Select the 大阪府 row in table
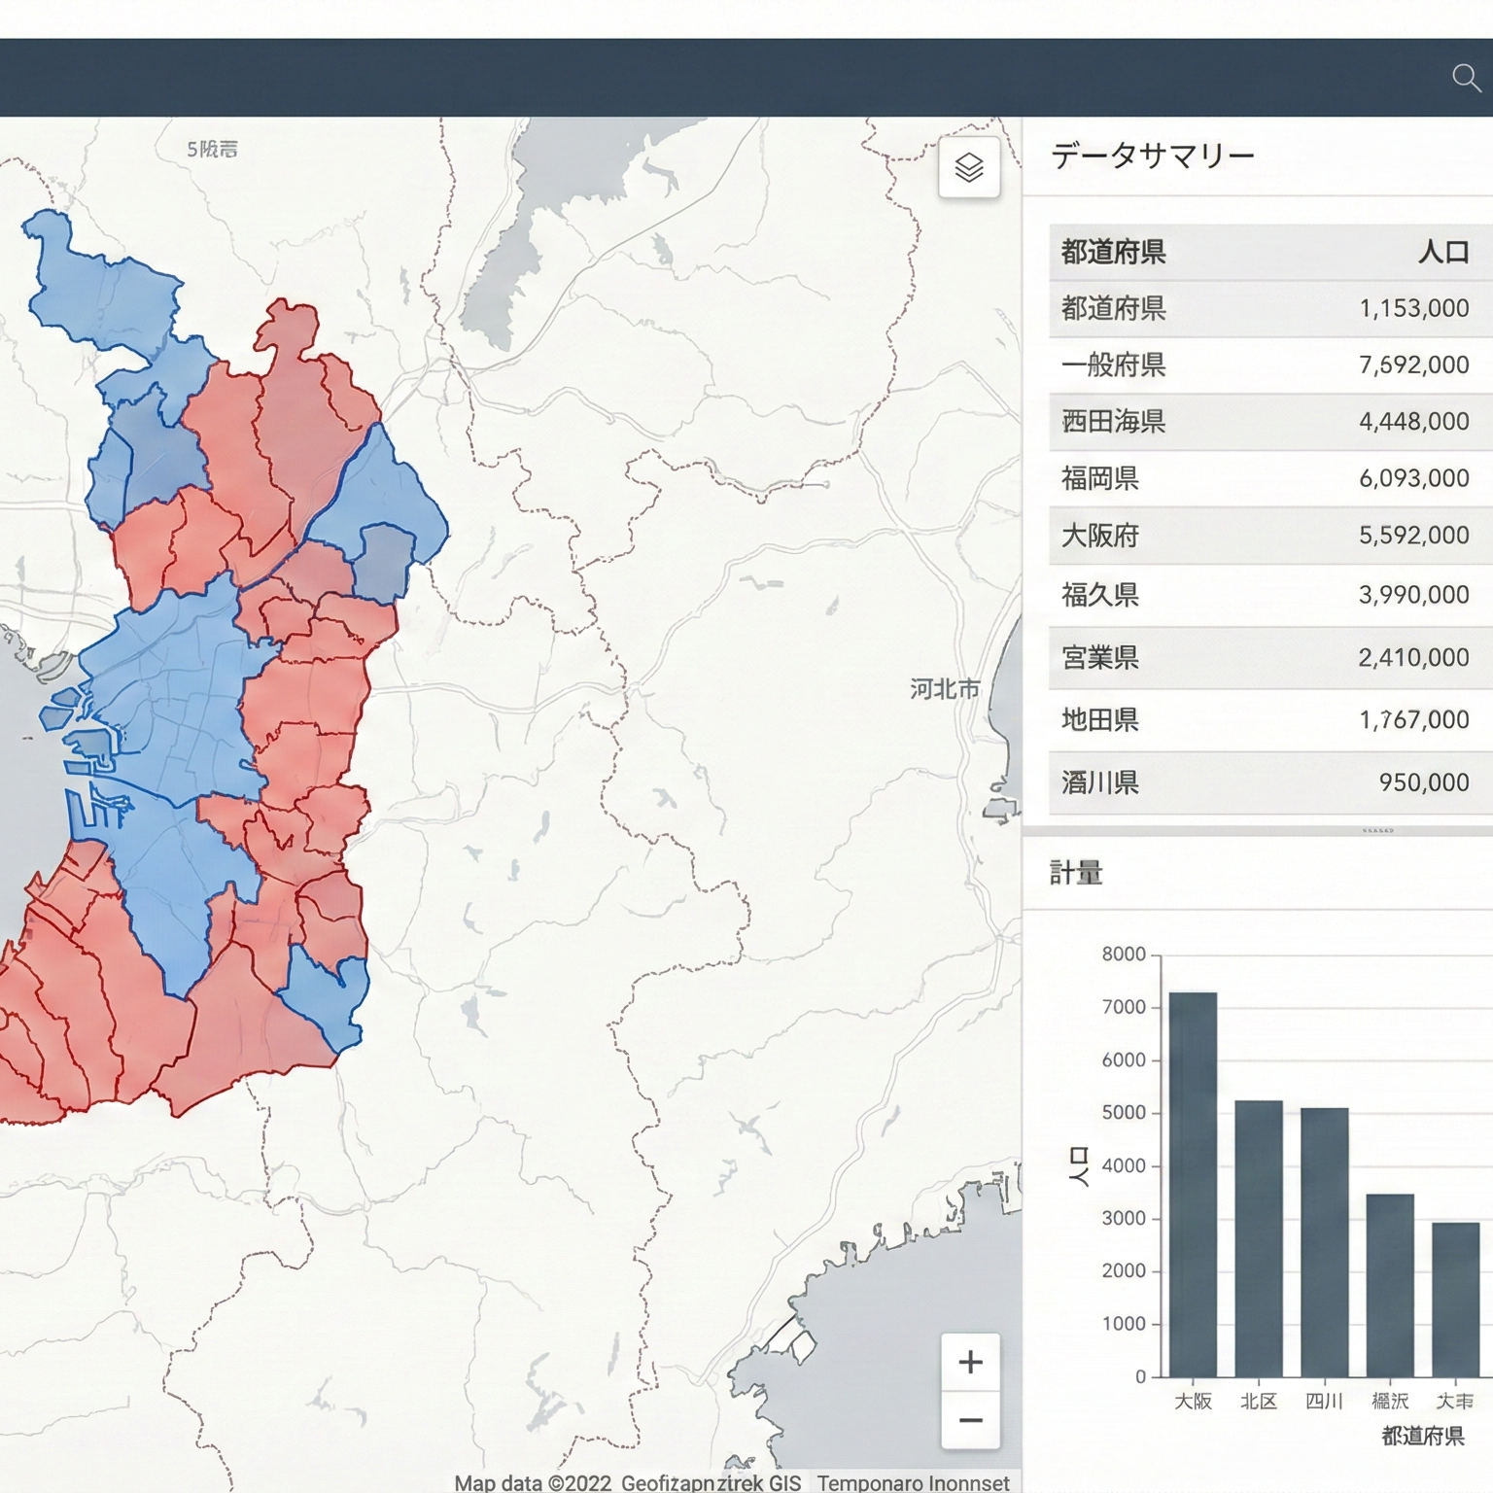 point(1264,536)
